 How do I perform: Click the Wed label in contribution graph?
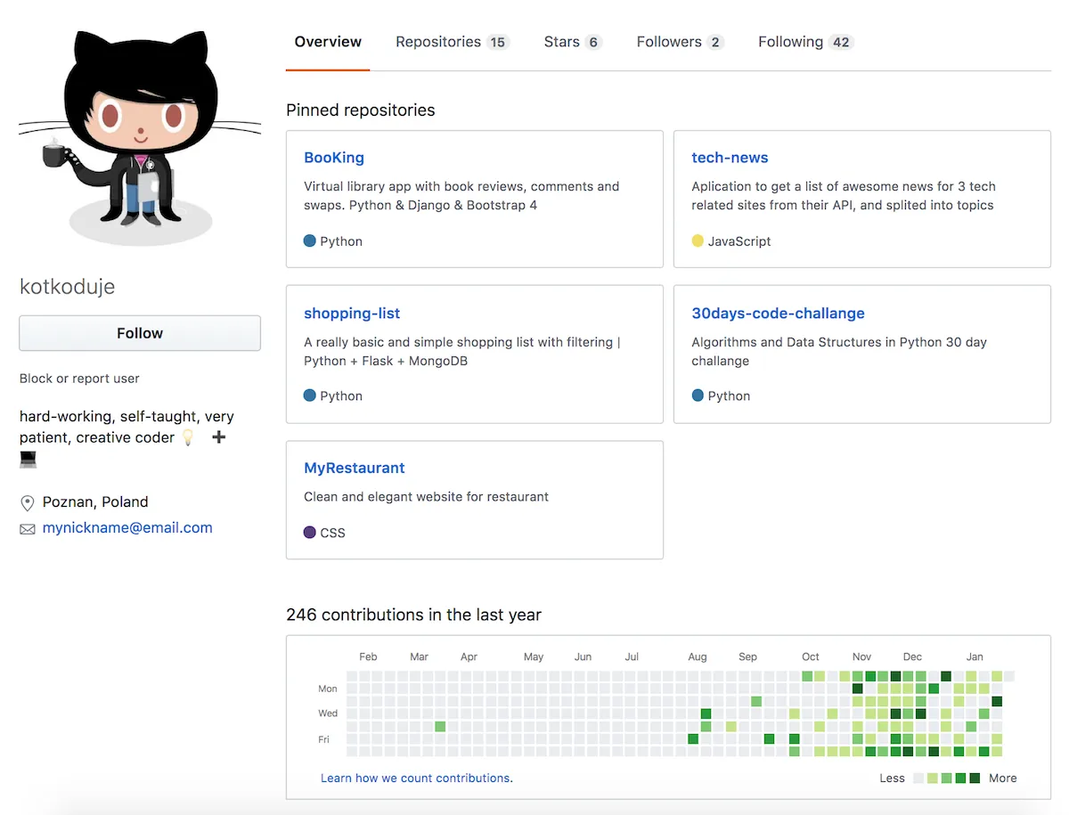328,713
